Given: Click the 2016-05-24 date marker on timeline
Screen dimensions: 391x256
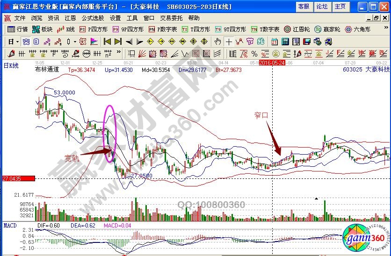Looking at the screenshot, I should click(x=272, y=62).
